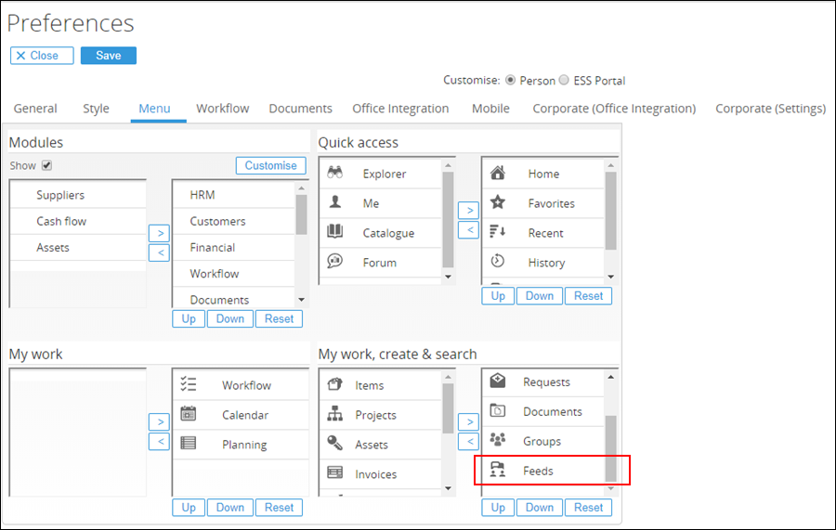Image resolution: width=836 pixels, height=530 pixels.
Task: Select the Person radio button
Action: [510, 80]
